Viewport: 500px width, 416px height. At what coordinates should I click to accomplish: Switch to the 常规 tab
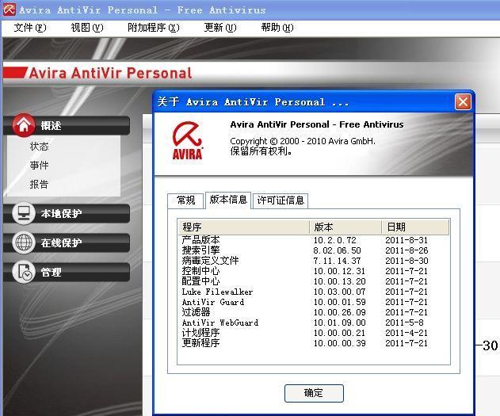point(185,200)
